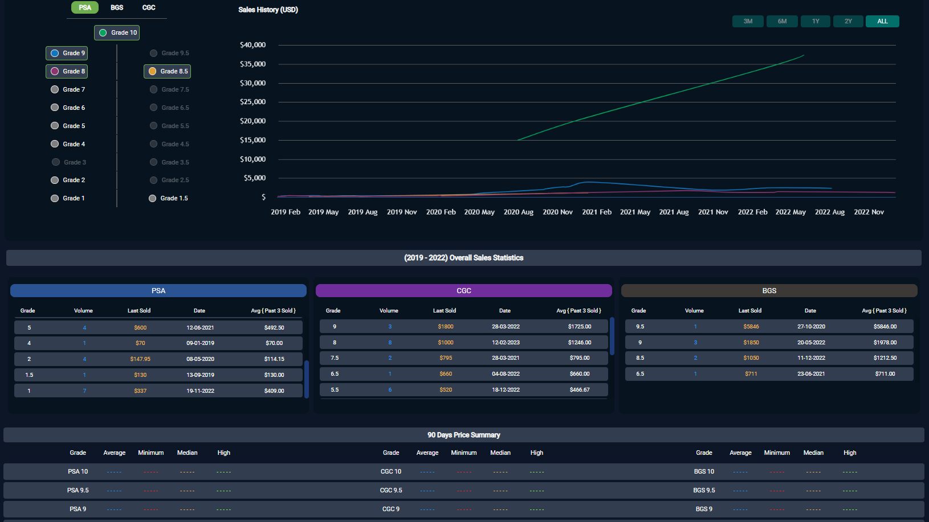Image resolution: width=929 pixels, height=522 pixels.
Task: Click volume value 3 for CGC Grade 9
Action: (390, 326)
